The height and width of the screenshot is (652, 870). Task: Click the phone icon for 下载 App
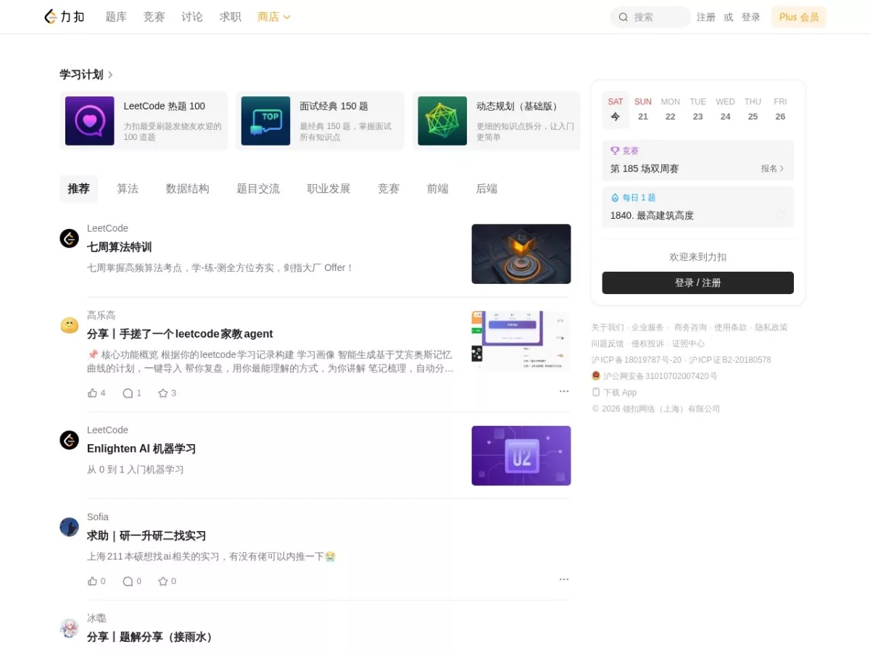click(596, 392)
